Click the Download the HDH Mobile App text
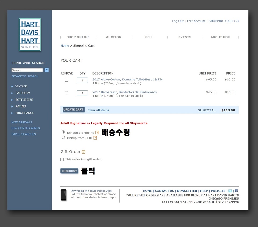The image size is (258, 227). (91, 191)
